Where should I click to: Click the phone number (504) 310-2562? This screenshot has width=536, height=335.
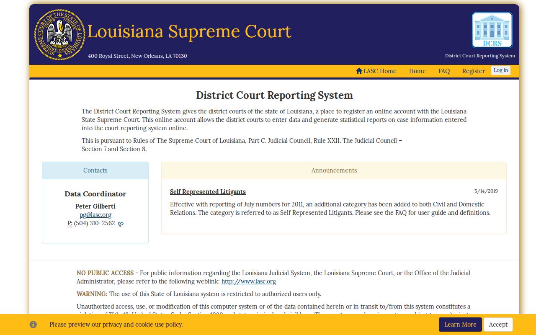(95, 223)
